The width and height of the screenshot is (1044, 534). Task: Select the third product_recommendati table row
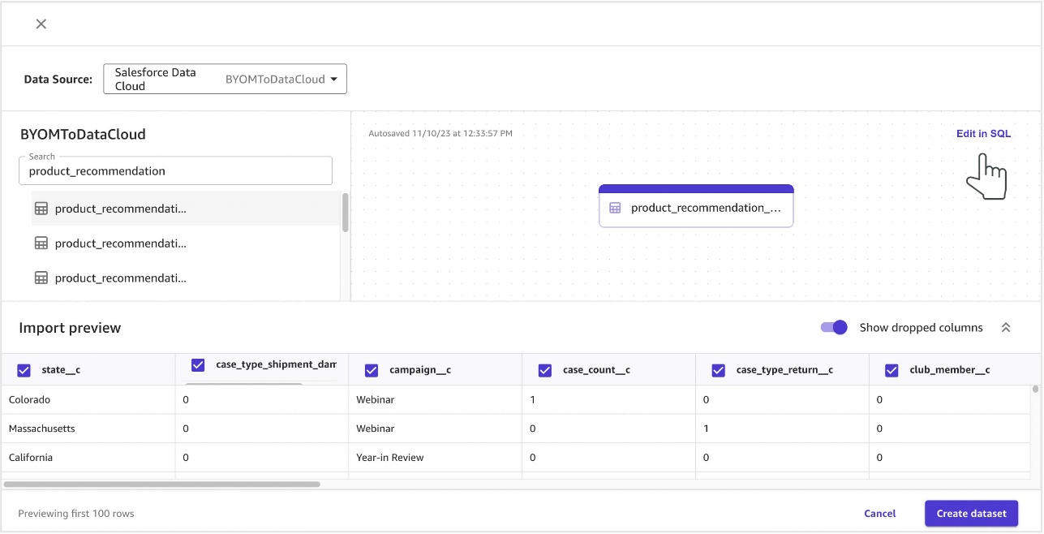186,278
